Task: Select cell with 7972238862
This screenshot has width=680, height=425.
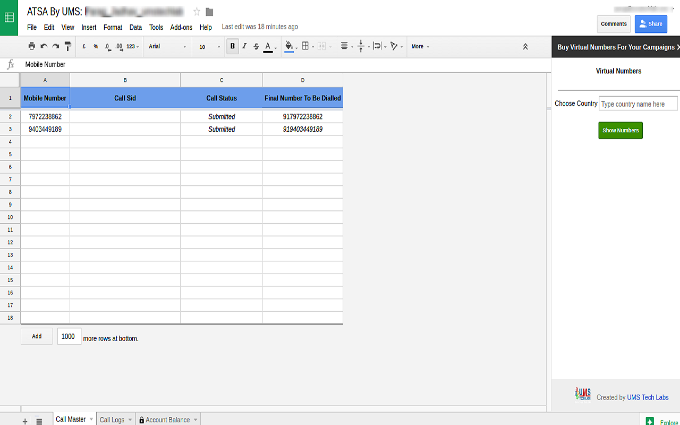Action: pyautogui.click(x=45, y=117)
